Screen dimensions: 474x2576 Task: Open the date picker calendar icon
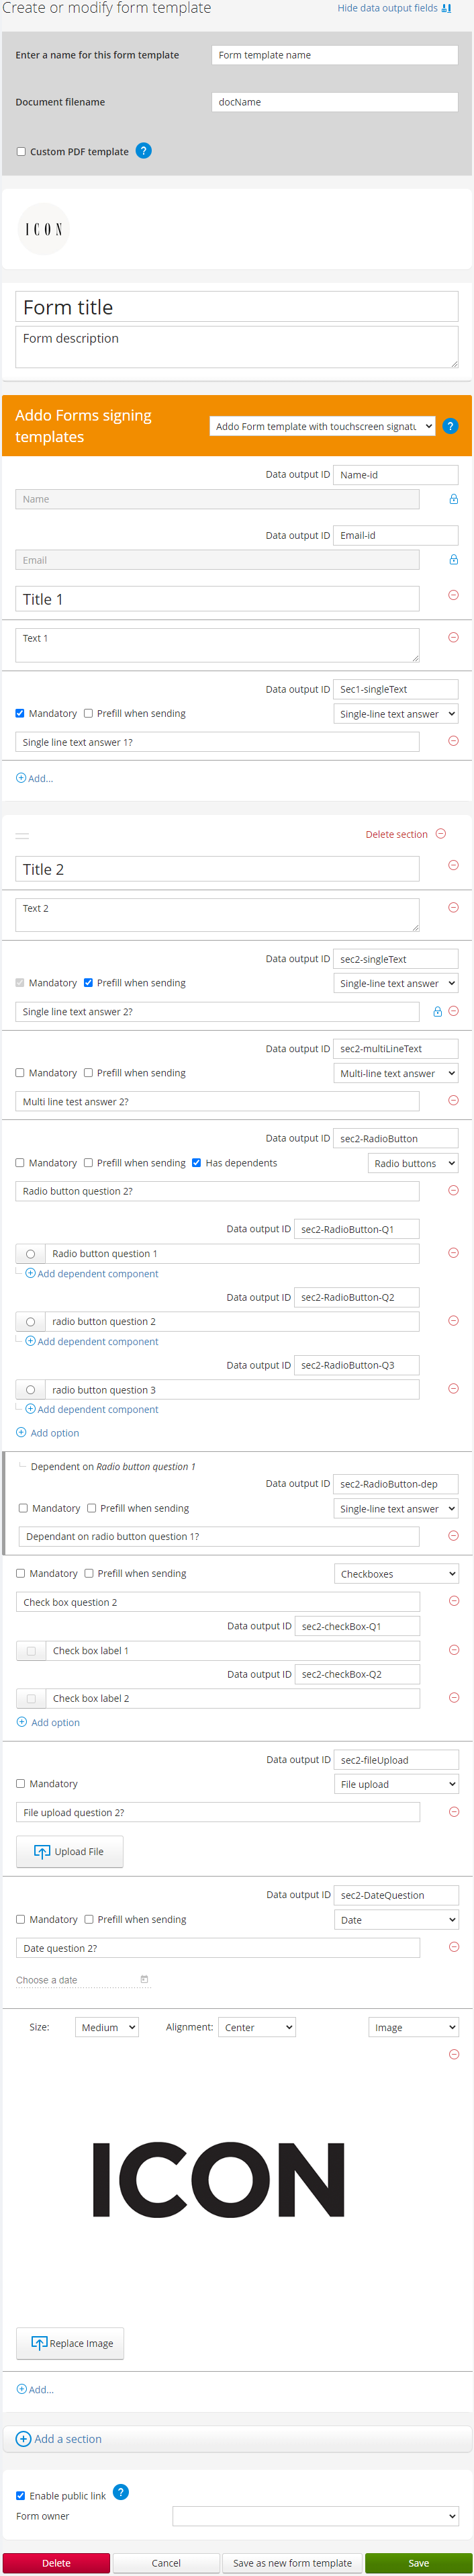click(144, 1979)
